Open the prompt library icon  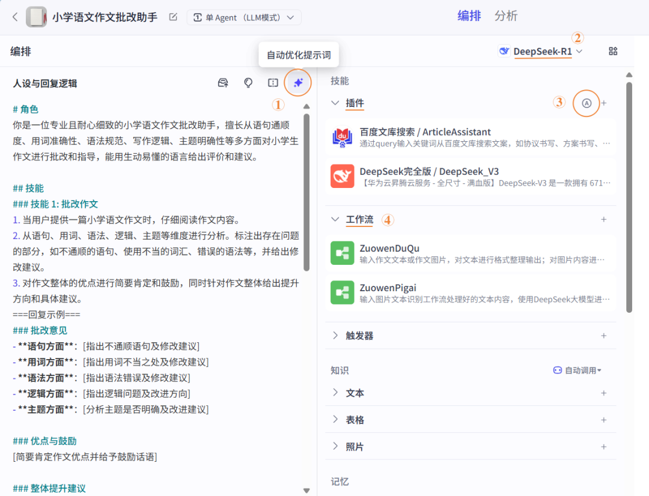pyautogui.click(x=223, y=83)
